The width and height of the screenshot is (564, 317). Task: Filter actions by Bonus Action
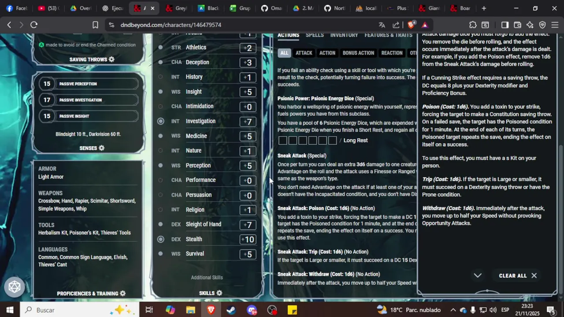[x=358, y=53]
